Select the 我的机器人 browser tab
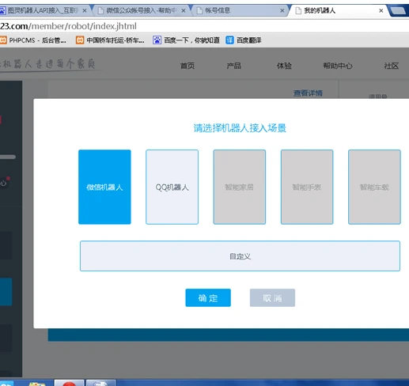Image resolution: width=409 pixels, height=386 pixels. [x=339, y=10]
